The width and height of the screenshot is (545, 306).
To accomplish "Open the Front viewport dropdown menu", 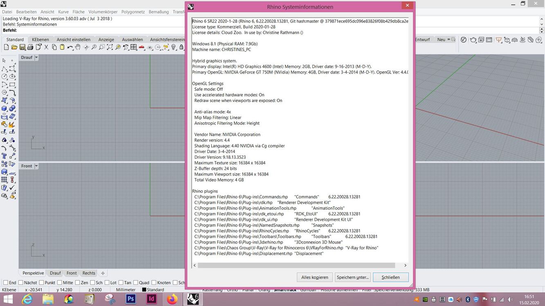I will [36, 166].
